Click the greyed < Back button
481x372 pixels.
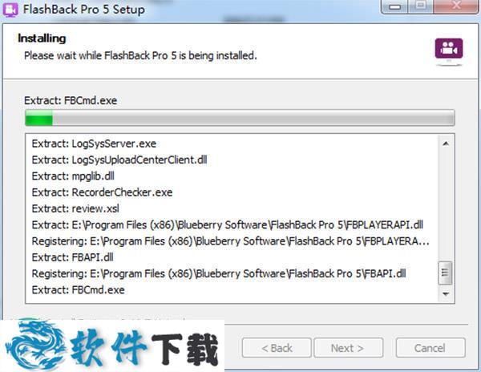277,348
